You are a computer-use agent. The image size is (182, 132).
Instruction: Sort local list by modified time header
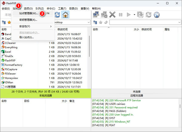tap(72, 29)
